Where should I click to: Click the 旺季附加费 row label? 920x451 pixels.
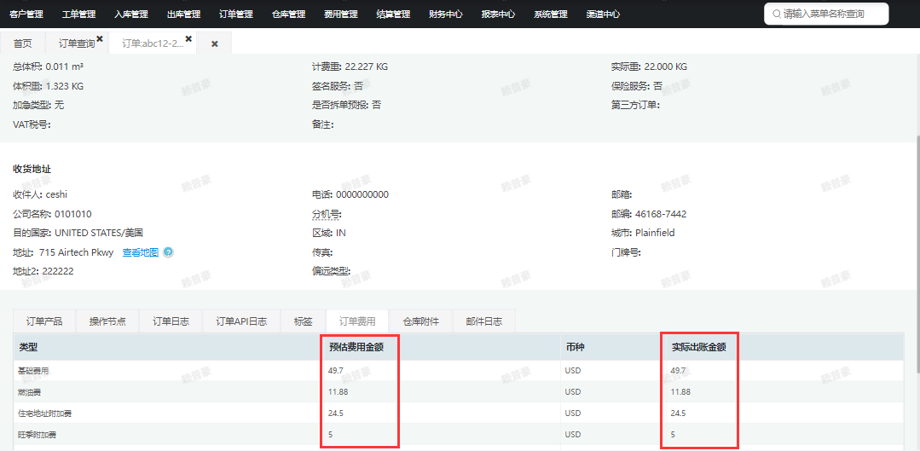click(37, 435)
